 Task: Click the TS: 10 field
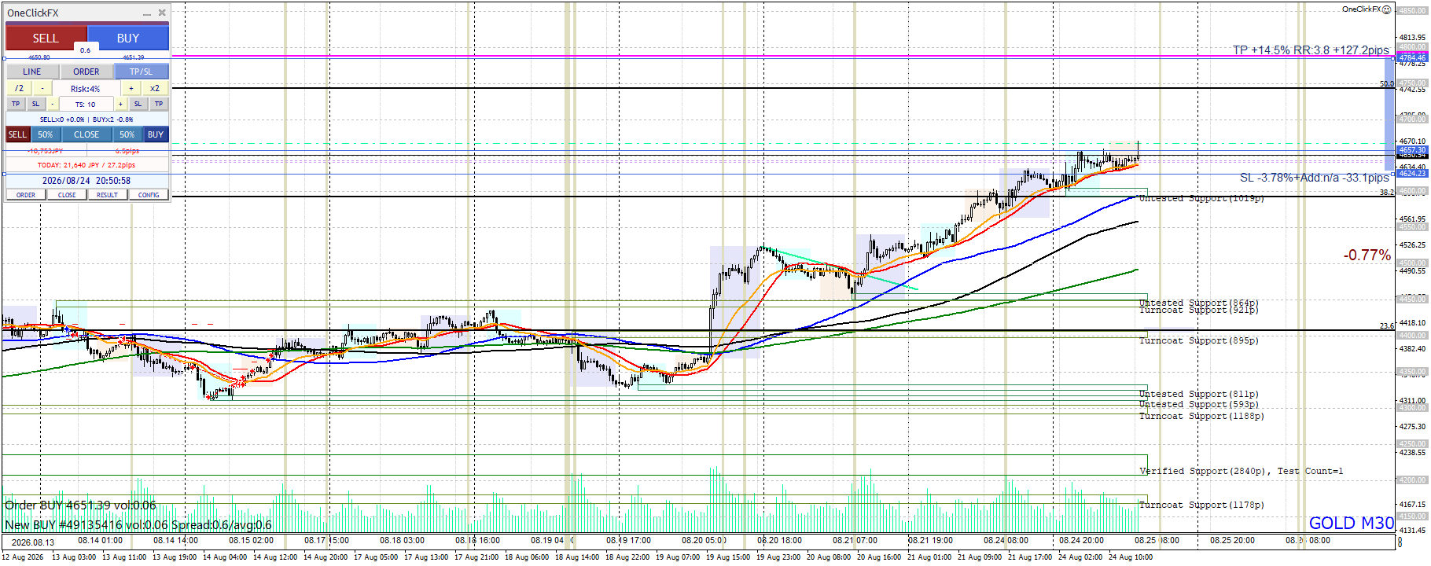pos(86,104)
